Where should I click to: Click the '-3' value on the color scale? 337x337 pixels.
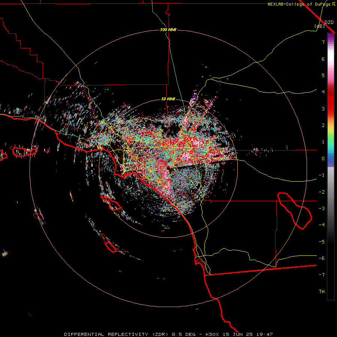click(322, 208)
